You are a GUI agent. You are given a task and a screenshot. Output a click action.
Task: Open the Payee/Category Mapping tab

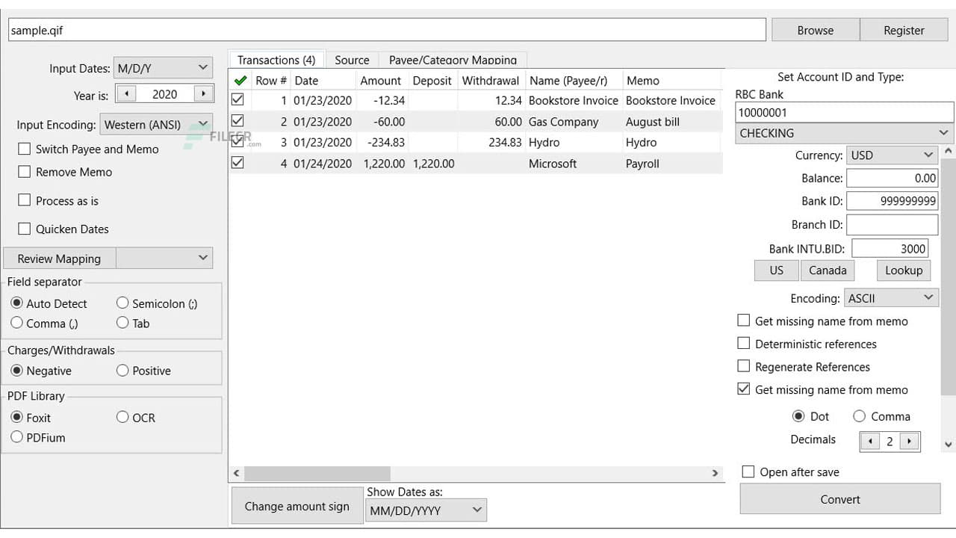[x=454, y=60]
